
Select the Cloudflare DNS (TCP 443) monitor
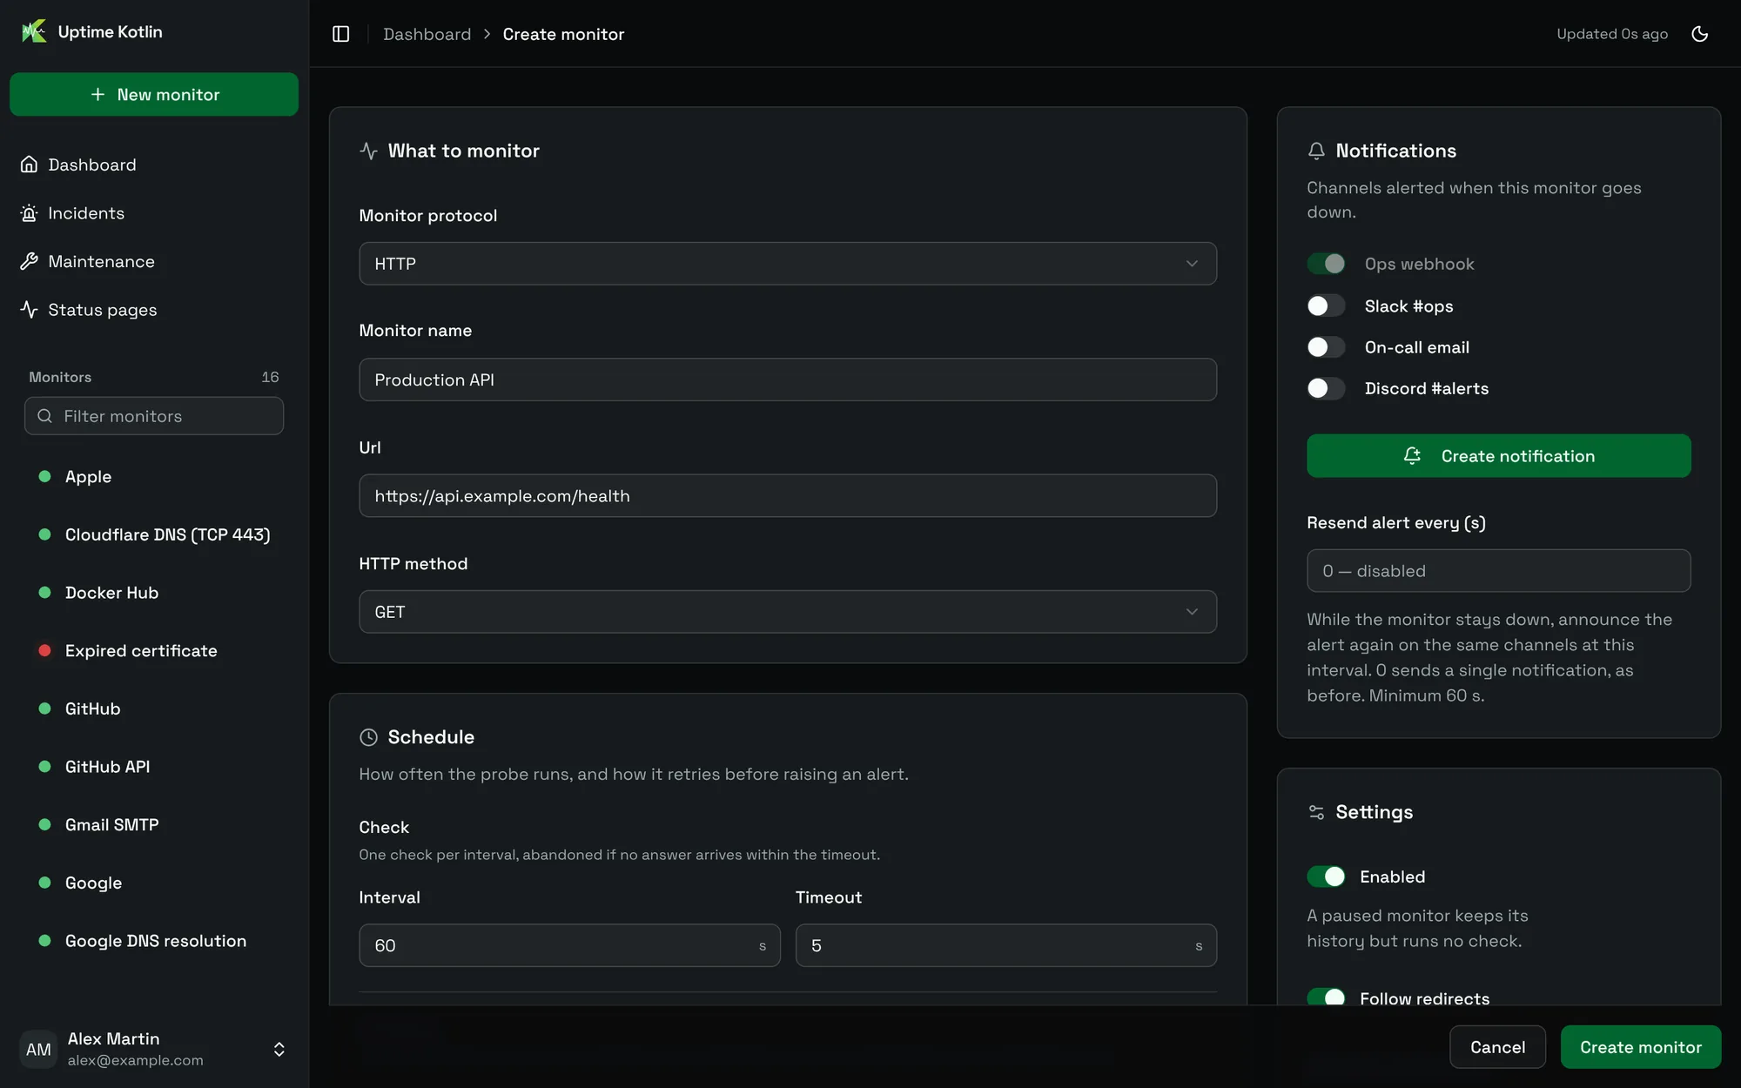click(x=154, y=534)
